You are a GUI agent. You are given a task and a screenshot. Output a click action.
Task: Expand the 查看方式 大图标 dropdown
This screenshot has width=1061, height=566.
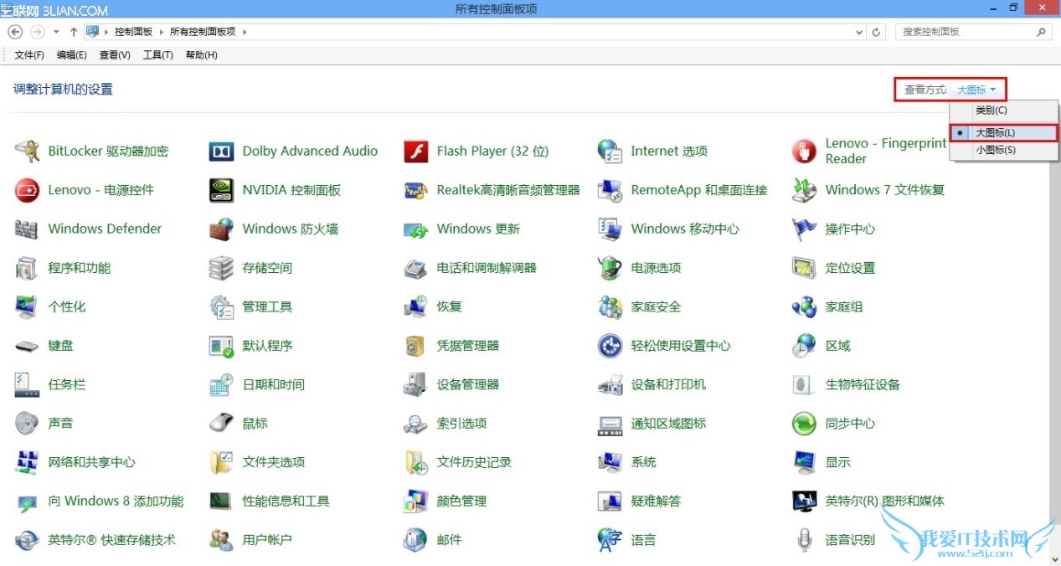pos(976,90)
